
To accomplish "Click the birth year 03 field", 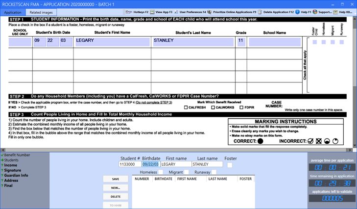I will [66, 42].
